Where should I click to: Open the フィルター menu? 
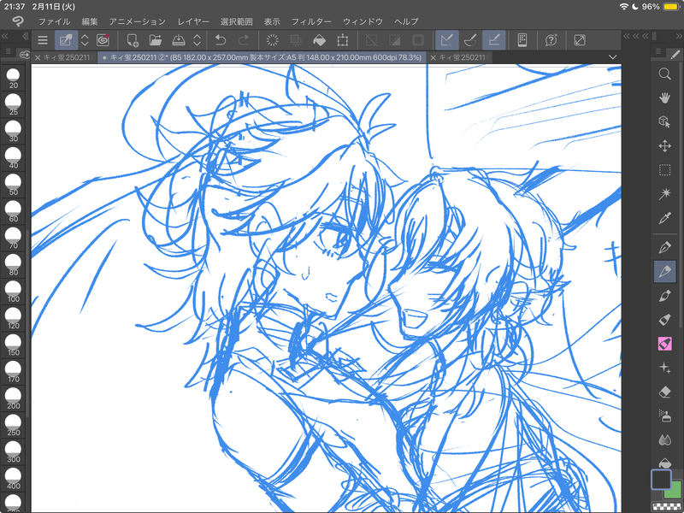[311, 21]
